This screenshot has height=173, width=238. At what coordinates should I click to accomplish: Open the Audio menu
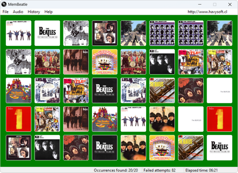[x=18, y=12]
